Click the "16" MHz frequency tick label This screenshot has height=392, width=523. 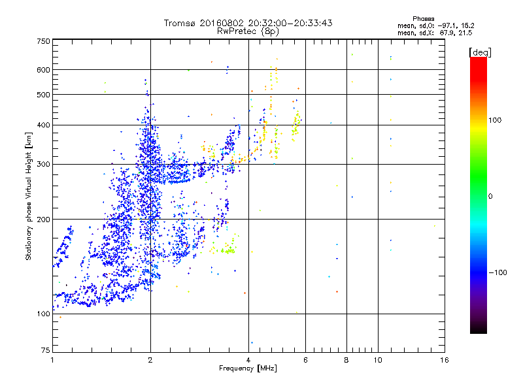445,360
